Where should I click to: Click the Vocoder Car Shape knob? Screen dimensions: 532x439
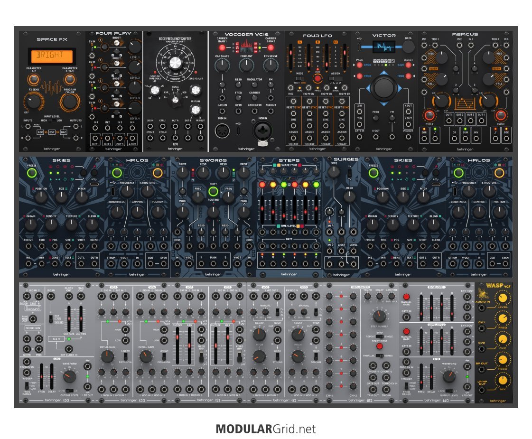pos(222,65)
